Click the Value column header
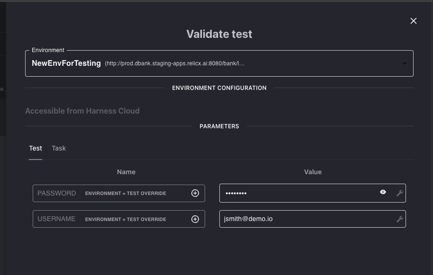The width and height of the screenshot is (433, 275). [x=313, y=172]
